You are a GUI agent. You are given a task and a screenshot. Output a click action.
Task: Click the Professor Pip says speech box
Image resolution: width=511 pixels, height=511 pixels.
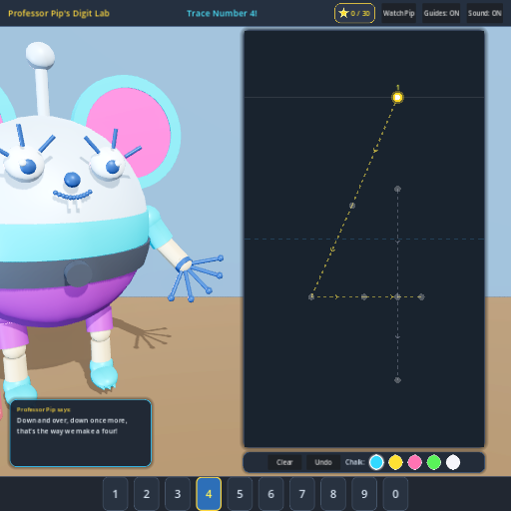[x=81, y=433]
